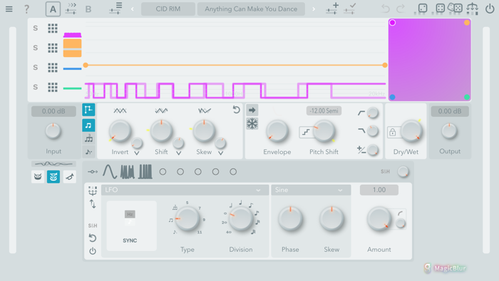Undo the last change
Screen dimensions: 499x281
point(386,9)
